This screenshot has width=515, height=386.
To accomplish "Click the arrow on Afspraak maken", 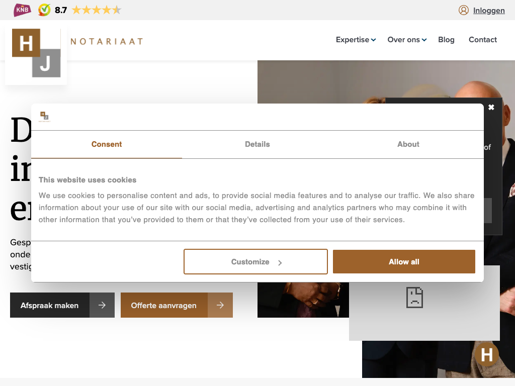I will click(102, 305).
